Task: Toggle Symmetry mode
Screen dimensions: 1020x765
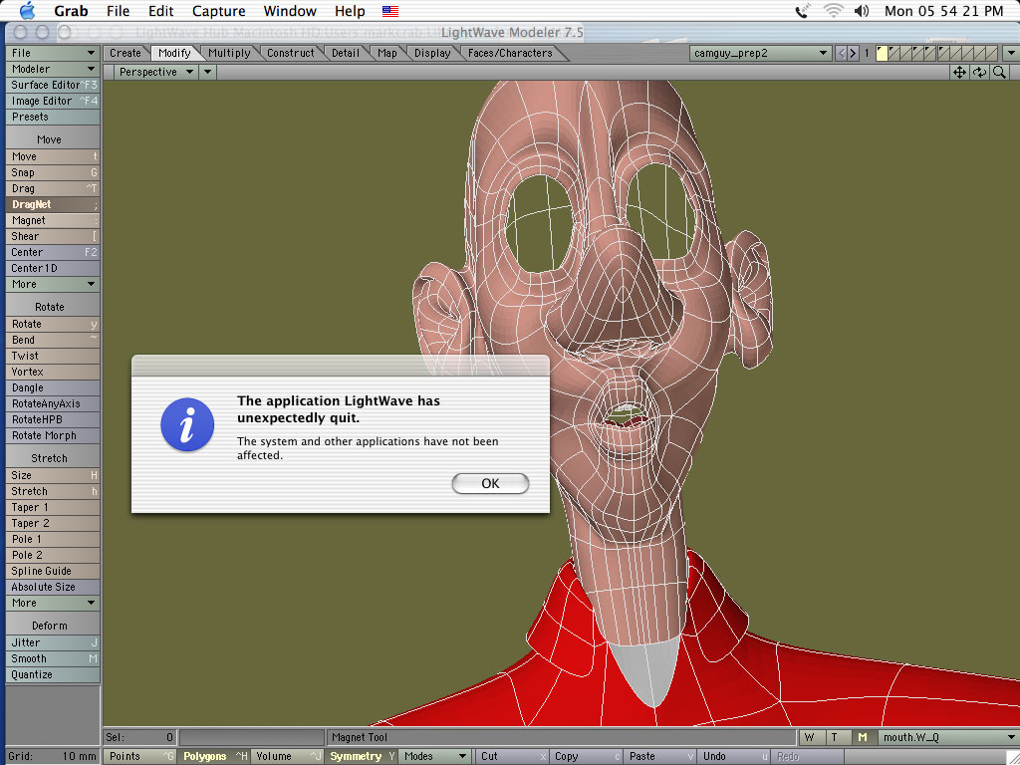Action: (361, 756)
